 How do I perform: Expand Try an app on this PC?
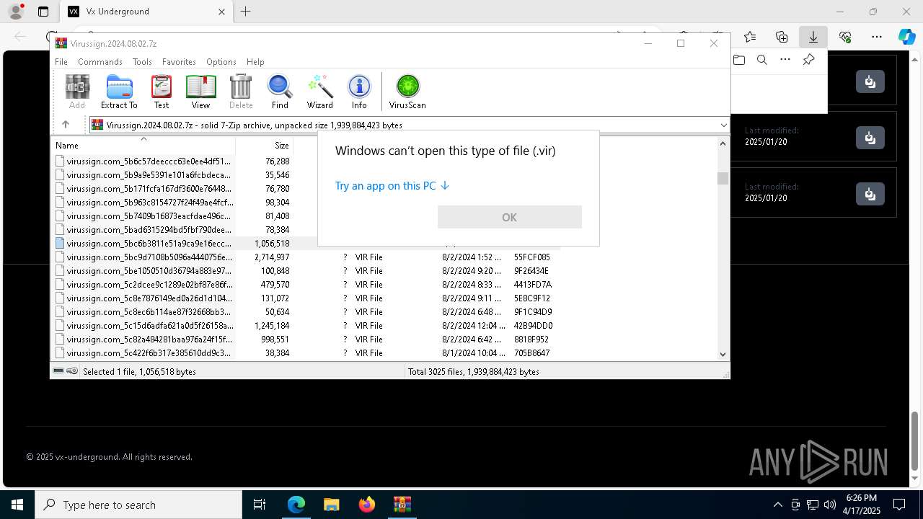pyautogui.click(x=392, y=186)
